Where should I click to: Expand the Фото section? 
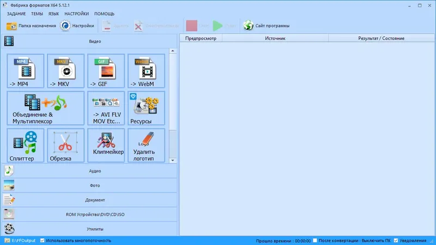click(x=89, y=185)
